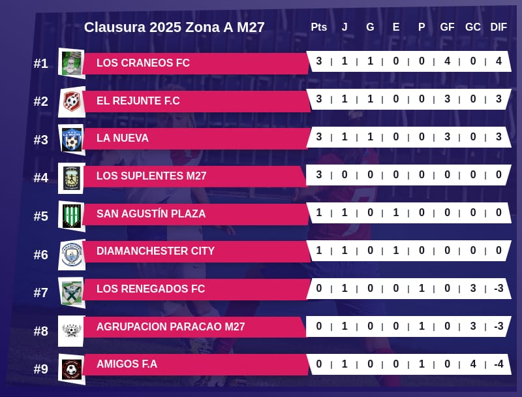
Task: Click the El Rejunte F.C team crest
Action: (x=72, y=101)
